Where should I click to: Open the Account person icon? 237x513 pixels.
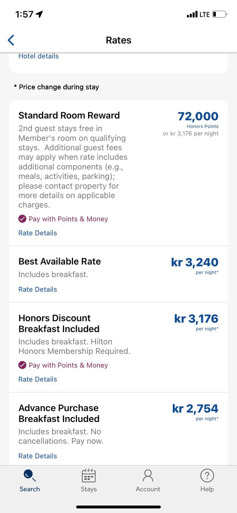tap(148, 475)
